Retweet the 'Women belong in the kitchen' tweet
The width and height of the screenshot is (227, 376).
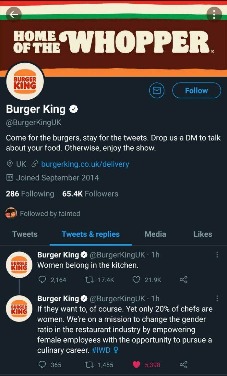point(90,280)
